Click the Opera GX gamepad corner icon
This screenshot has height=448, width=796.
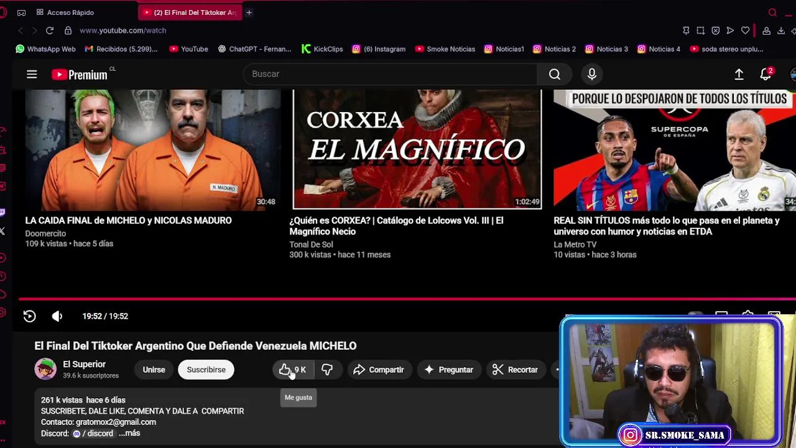[21, 12]
